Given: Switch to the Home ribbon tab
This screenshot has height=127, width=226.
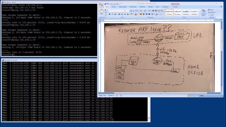Looking at the screenshot, I should tap(107, 7).
